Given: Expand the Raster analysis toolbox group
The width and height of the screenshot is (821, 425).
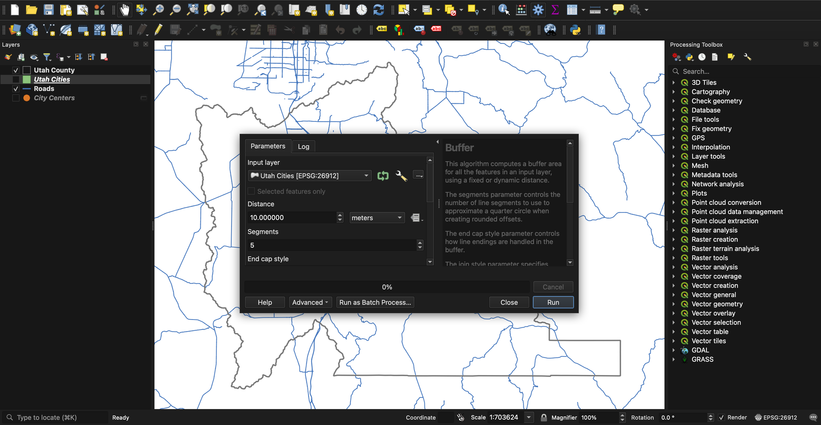Looking at the screenshot, I should (x=674, y=230).
